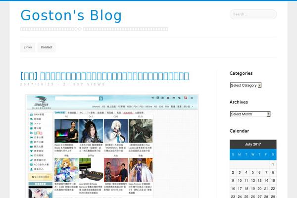297x198 pixels.
Task: Select calendar day 5
Action: (x=253, y=172)
